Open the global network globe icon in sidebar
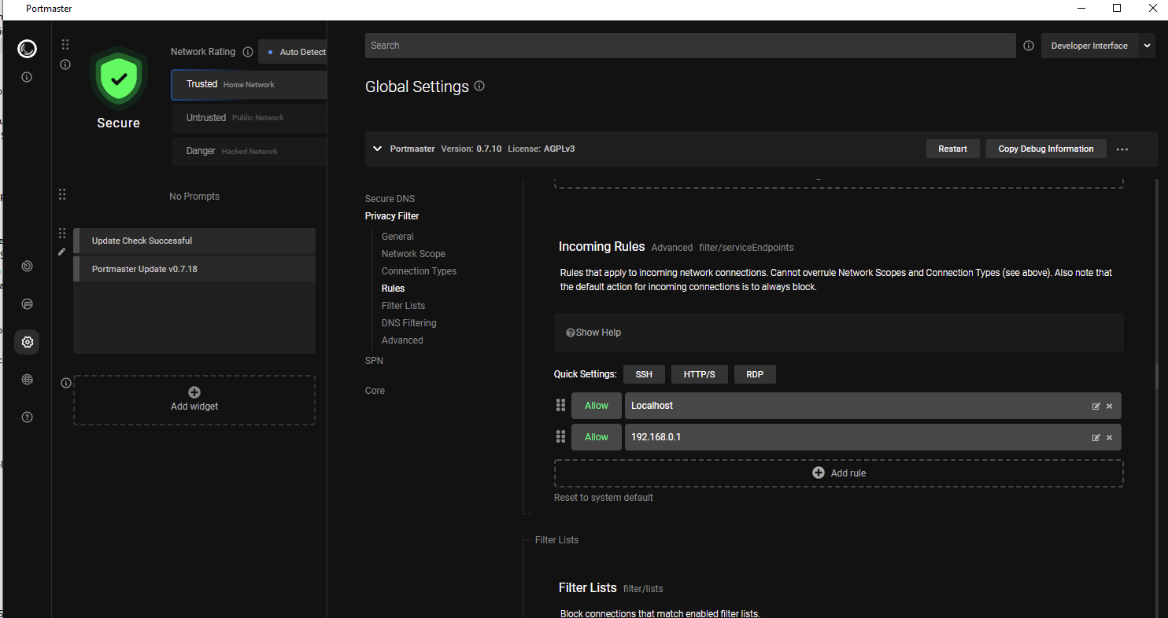Viewport: 1168px width, 618px height. (x=27, y=379)
